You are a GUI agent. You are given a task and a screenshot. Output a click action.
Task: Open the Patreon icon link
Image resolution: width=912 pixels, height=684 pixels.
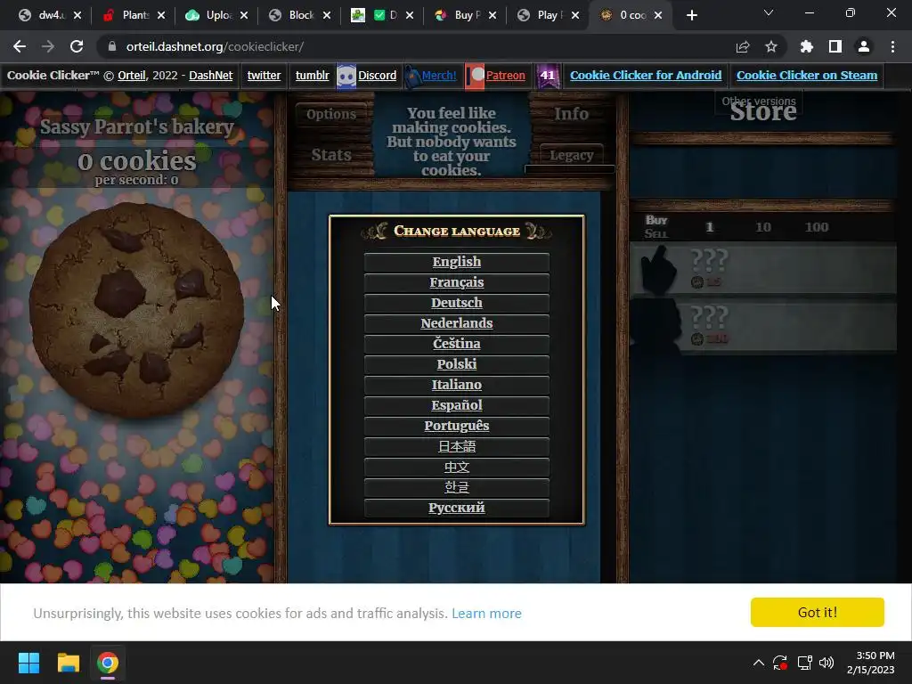476,77
